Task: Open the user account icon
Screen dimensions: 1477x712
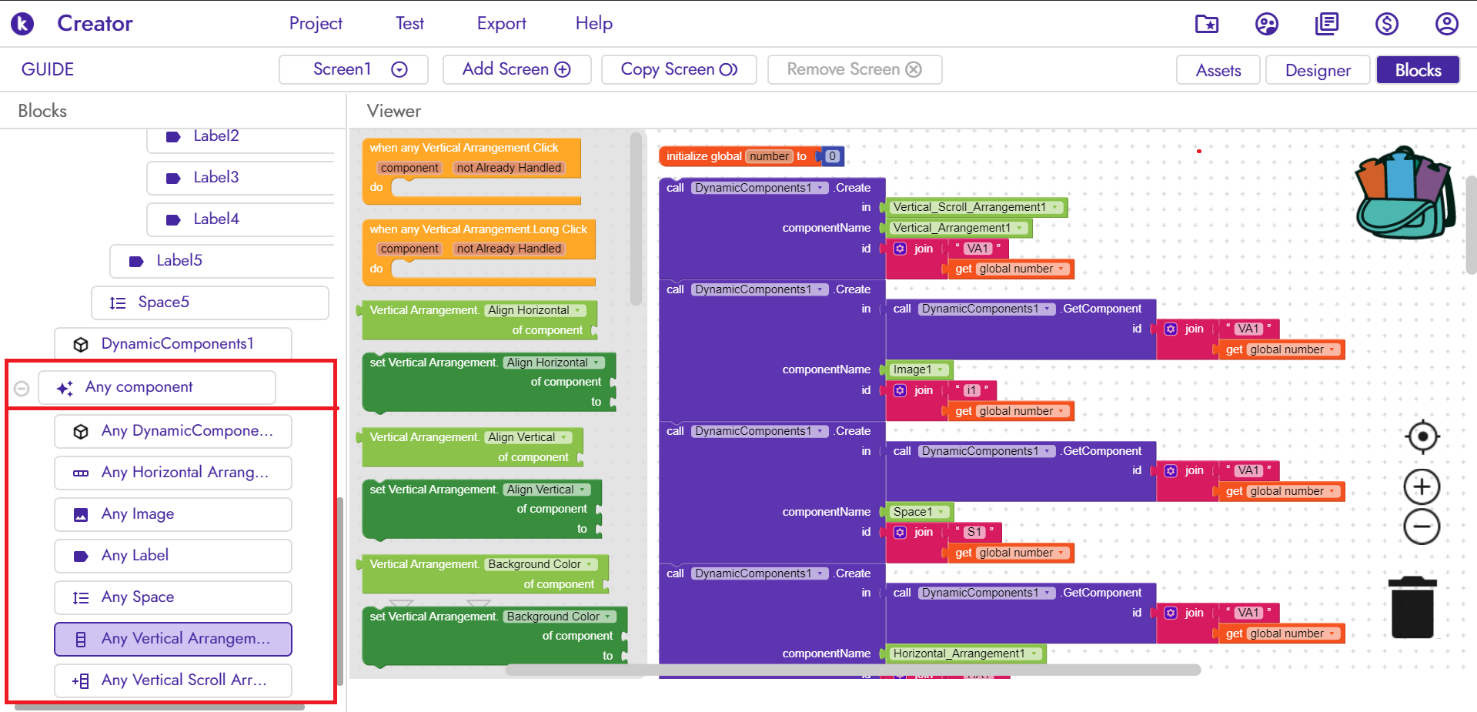Action: coord(1446,24)
